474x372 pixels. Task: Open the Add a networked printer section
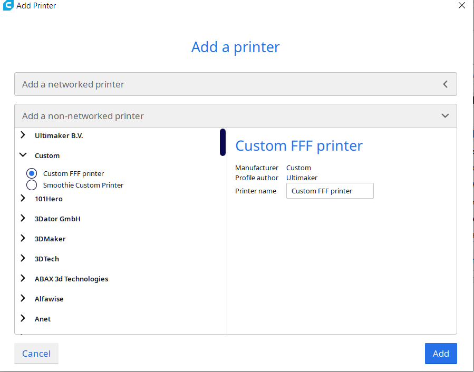pyautogui.click(x=236, y=84)
